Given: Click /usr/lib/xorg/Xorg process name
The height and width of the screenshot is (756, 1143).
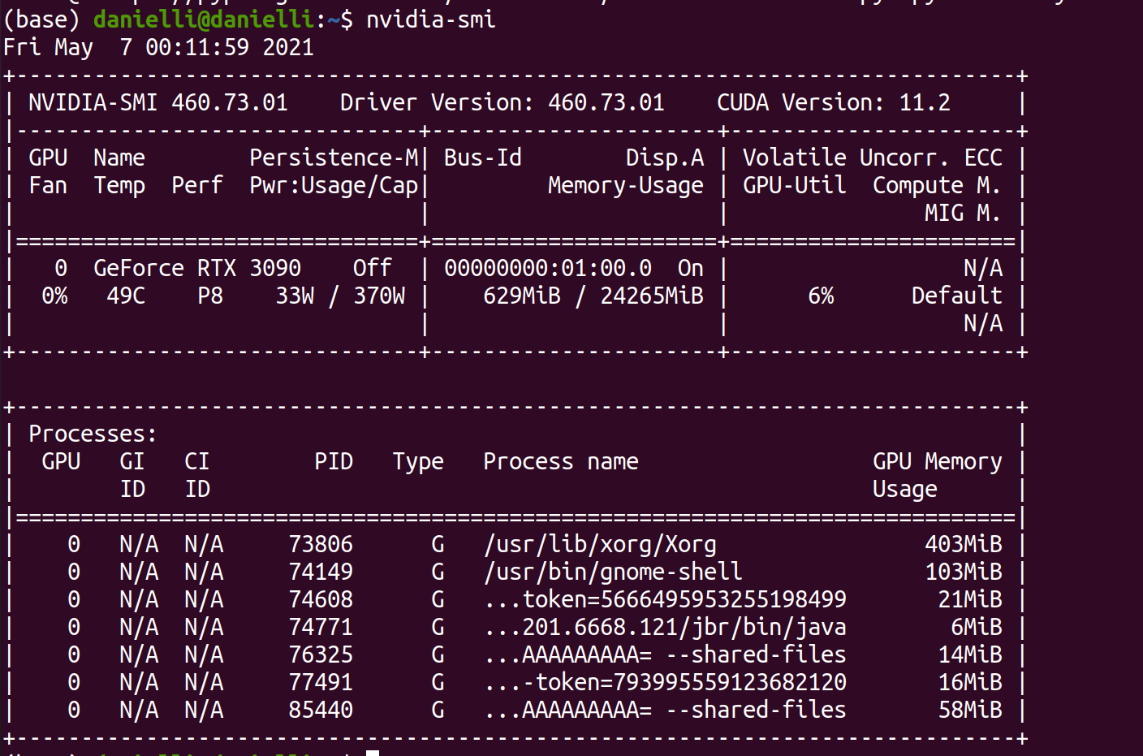Looking at the screenshot, I should pos(600,545).
